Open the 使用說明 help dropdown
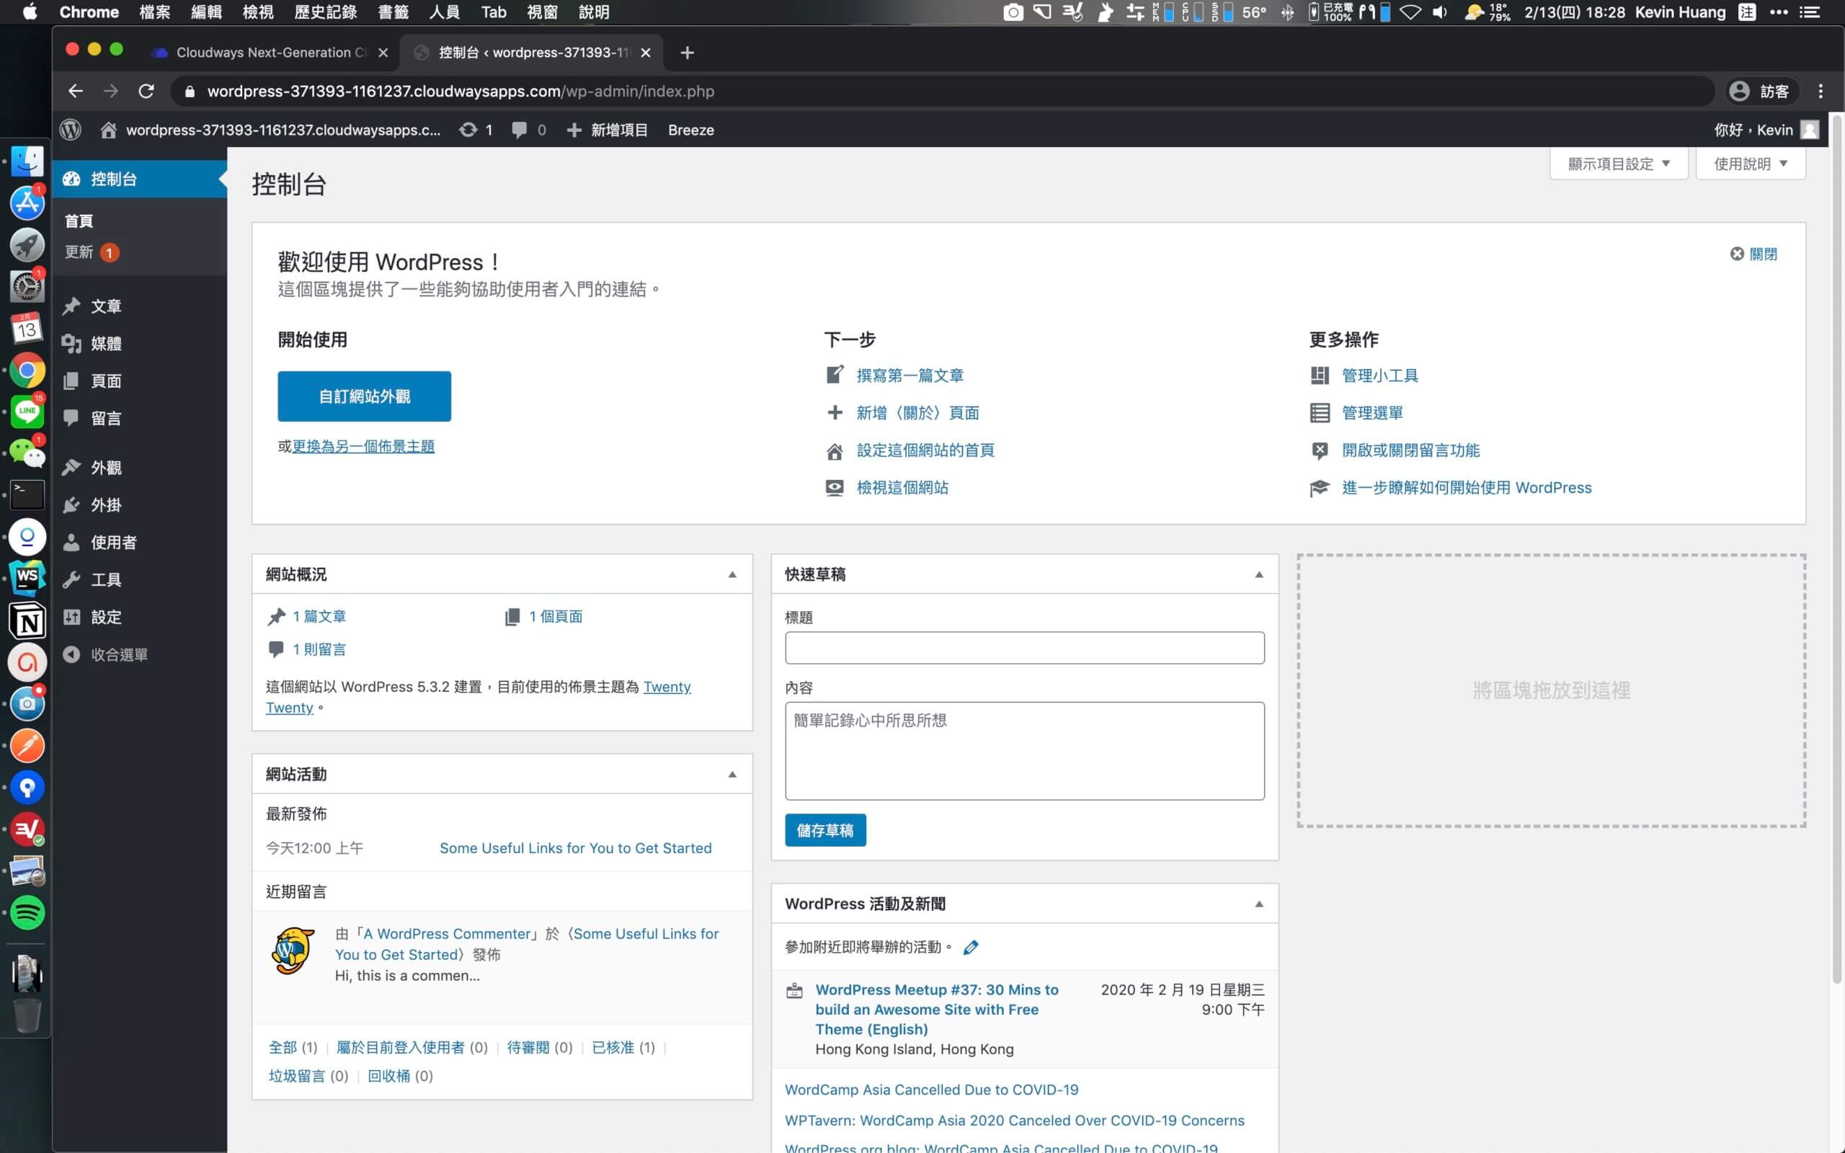Image resolution: width=1845 pixels, height=1153 pixels. (1751, 163)
